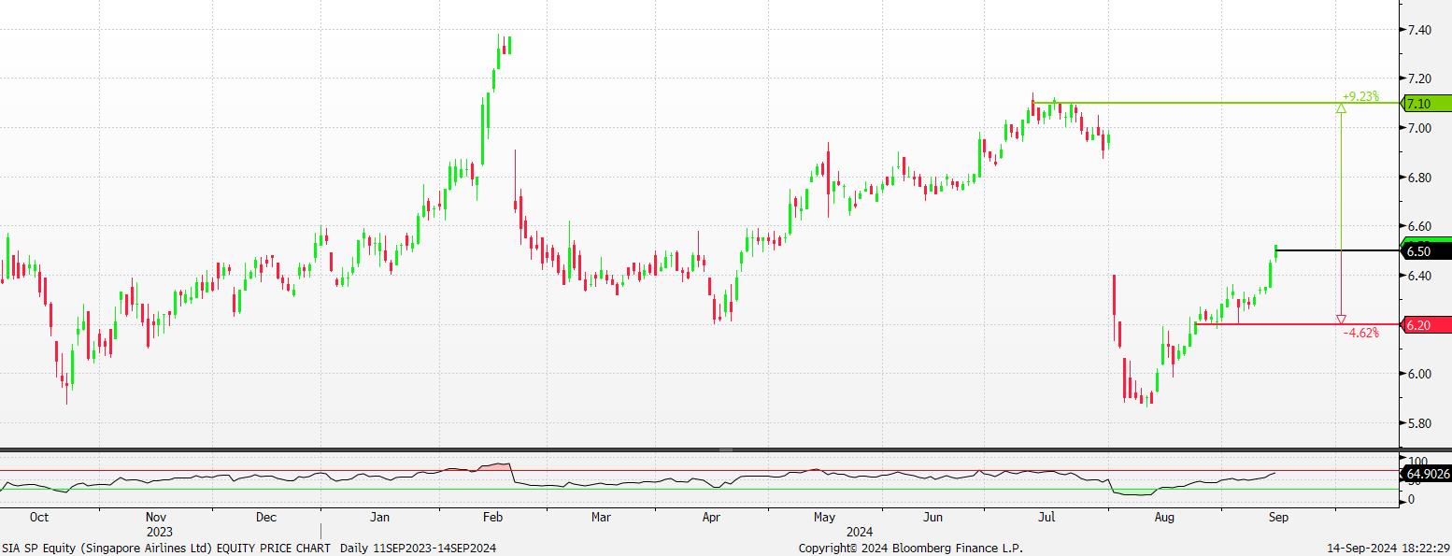Click the -4.62% downside label
Screen dimensions: 1452x556
(x=1360, y=333)
